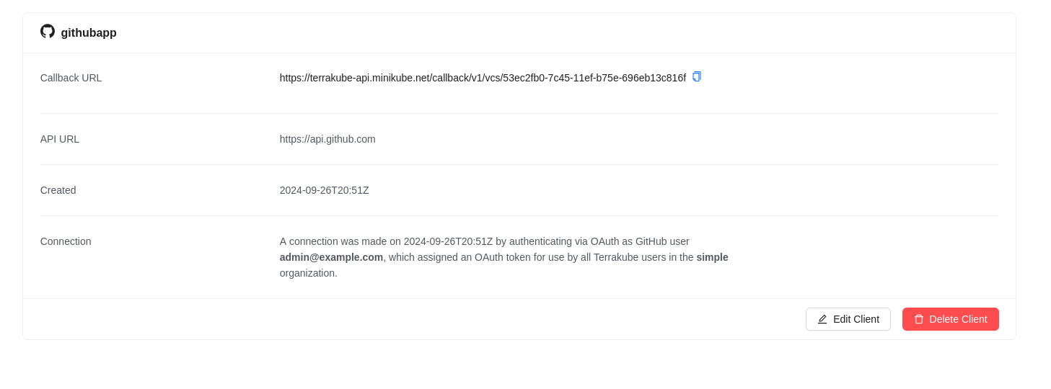The height and width of the screenshot is (389, 1051).
Task: Click the Callback URL field label
Action: tap(71, 78)
